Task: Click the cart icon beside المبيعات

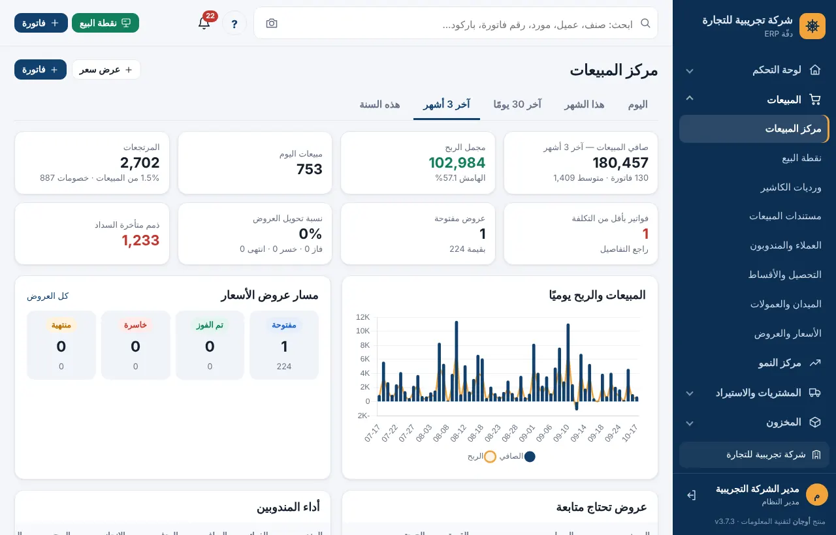Action: [814, 100]
